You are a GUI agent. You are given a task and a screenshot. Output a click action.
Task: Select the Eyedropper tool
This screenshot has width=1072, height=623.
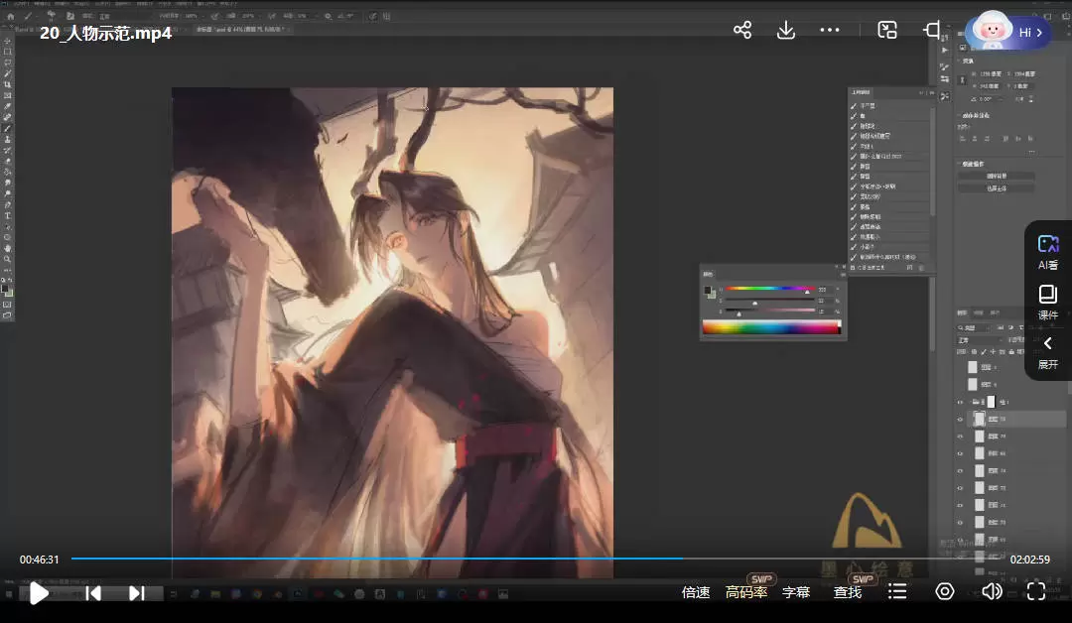[x=8, y=106]
